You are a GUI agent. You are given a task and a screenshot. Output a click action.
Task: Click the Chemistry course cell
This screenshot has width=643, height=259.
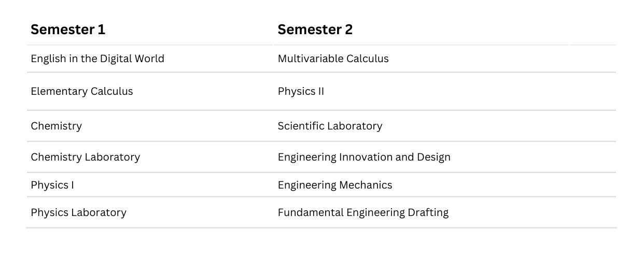tap(57, 126)
